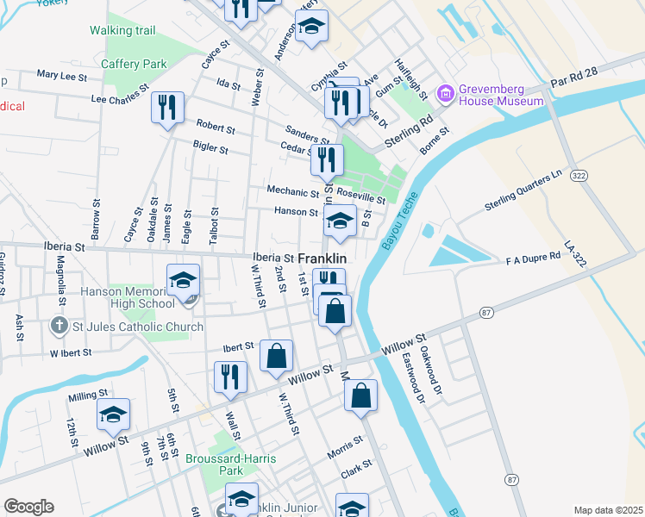Click the school marker near Milling St
Viewport: 645px width, 517px height.
(114, 416)
